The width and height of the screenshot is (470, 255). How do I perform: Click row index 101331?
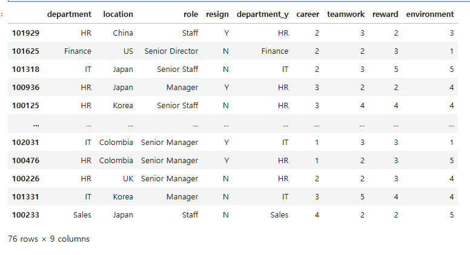coord(25,197)
